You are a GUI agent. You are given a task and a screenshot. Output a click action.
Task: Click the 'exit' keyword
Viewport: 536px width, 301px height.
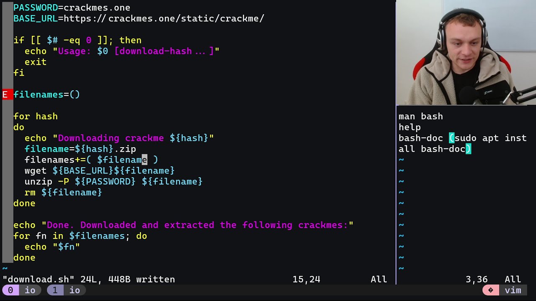coord(36,62)
